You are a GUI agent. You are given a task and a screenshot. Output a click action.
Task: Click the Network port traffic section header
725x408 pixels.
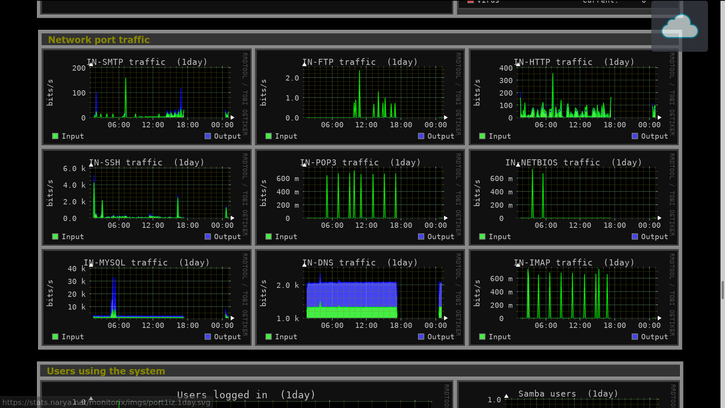tap(99, 40)
